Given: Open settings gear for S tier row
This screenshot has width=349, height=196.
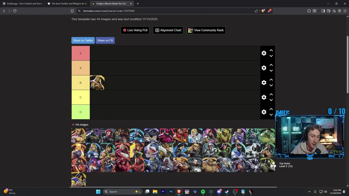Looking at the screenshot, I should pyautogui.click(x=264, y=53).
